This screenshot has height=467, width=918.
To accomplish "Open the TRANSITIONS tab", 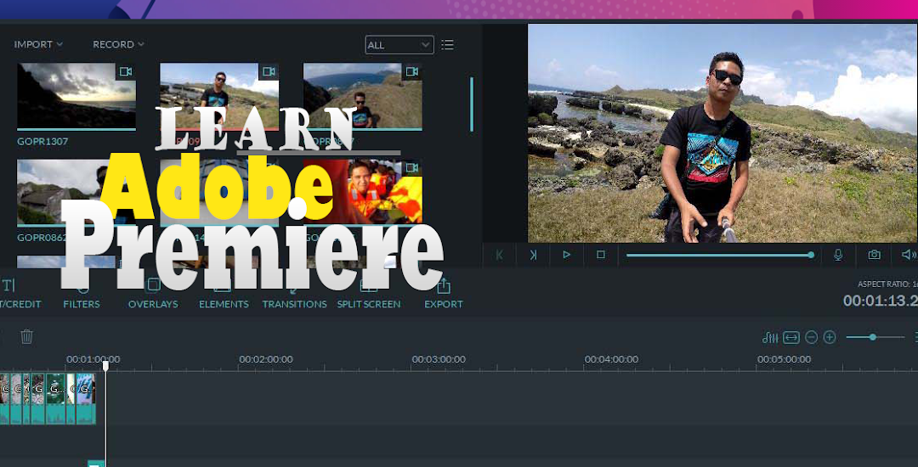I will (294, 295).
